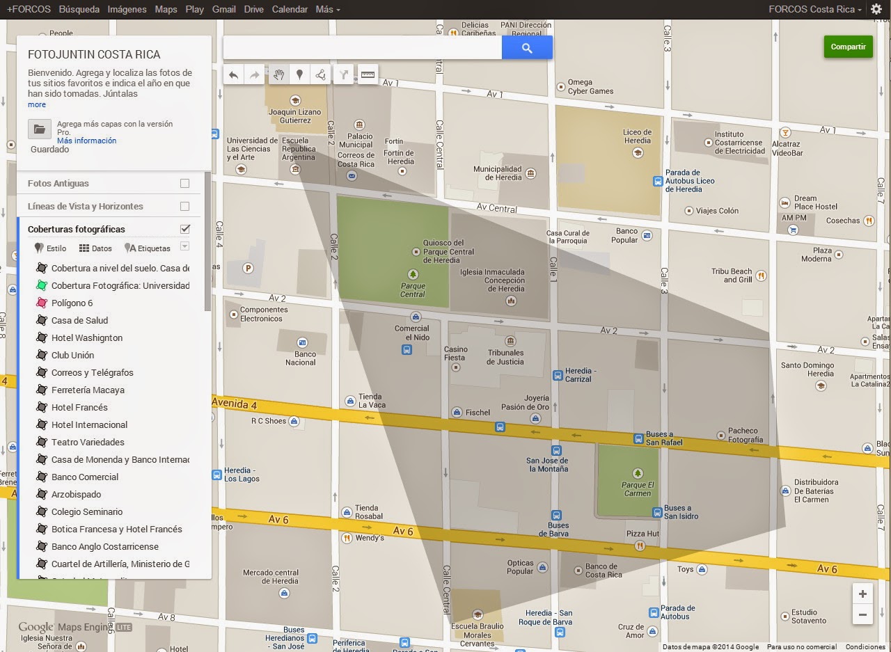891x652 pixels.
Task: Click the redo arrow in map toolbar
Action: pos(255,75)
